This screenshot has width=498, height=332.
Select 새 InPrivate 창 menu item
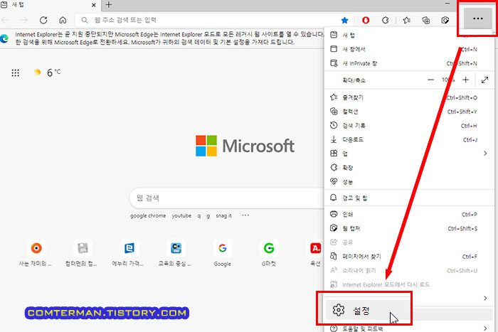[409, 63]
